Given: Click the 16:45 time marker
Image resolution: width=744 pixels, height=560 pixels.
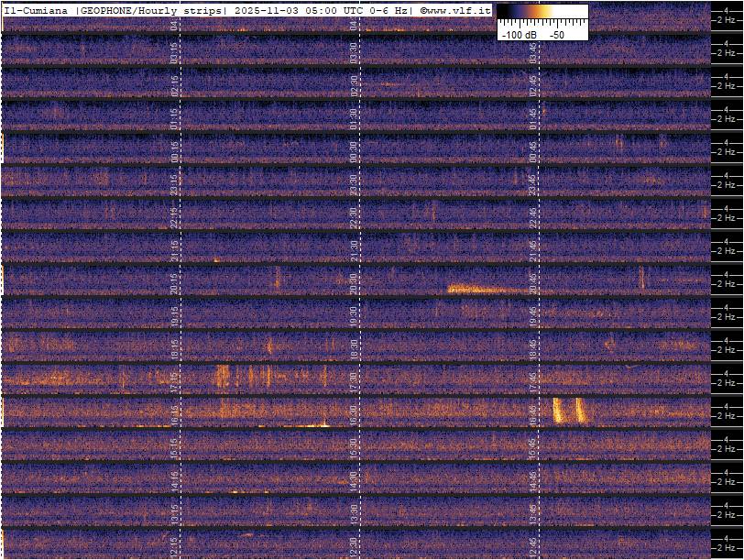Looking at the screenshot, I should click(x=533, y=412).
